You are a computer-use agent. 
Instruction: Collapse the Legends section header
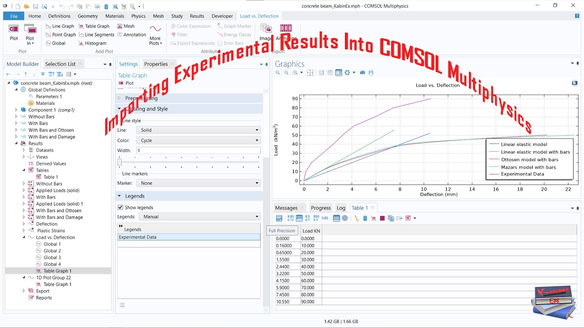(189, 196)
